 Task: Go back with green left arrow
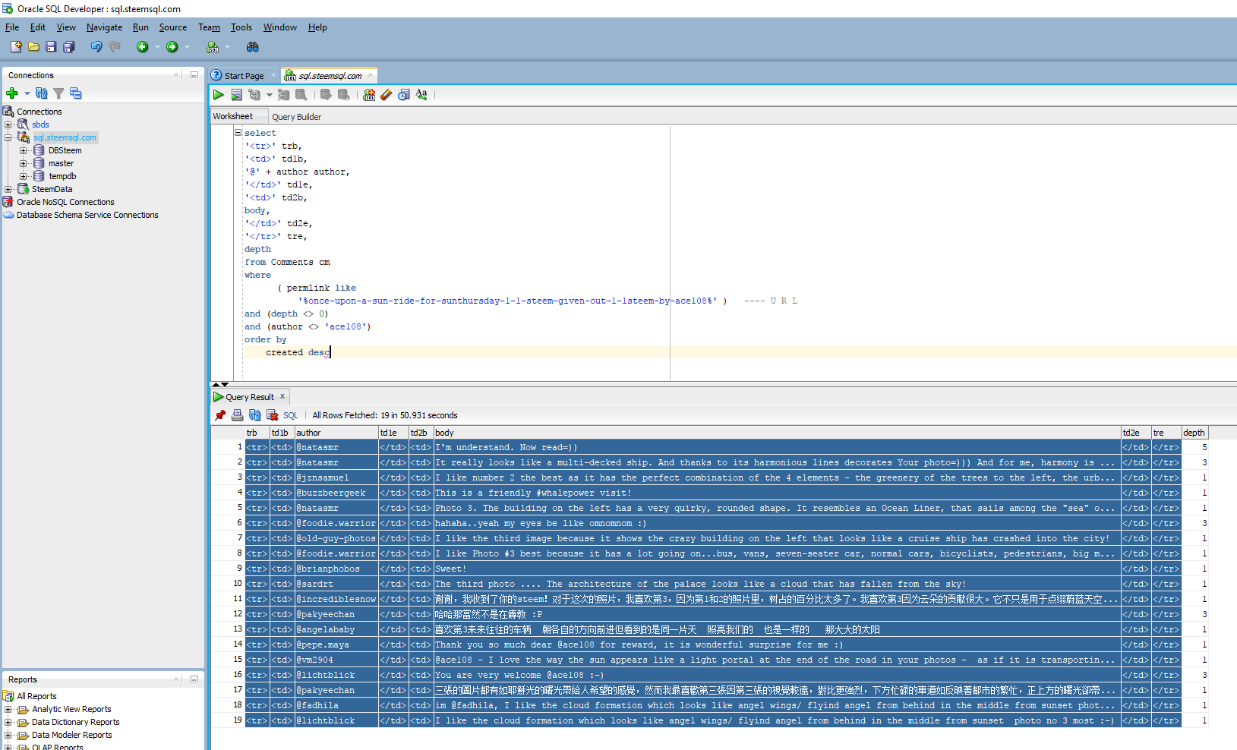tap(142, 47)
